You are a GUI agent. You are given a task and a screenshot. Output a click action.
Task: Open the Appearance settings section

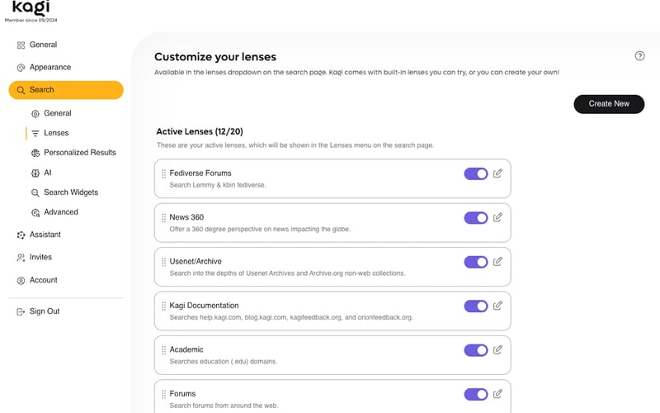tap(49, 68)
